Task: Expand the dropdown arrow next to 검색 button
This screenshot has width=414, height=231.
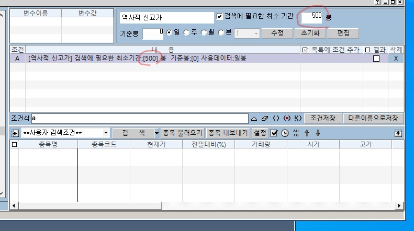Action: [x=156, y=133]
